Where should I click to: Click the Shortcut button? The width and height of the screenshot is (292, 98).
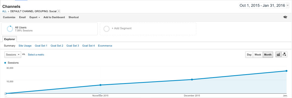(x=73, y=17)
